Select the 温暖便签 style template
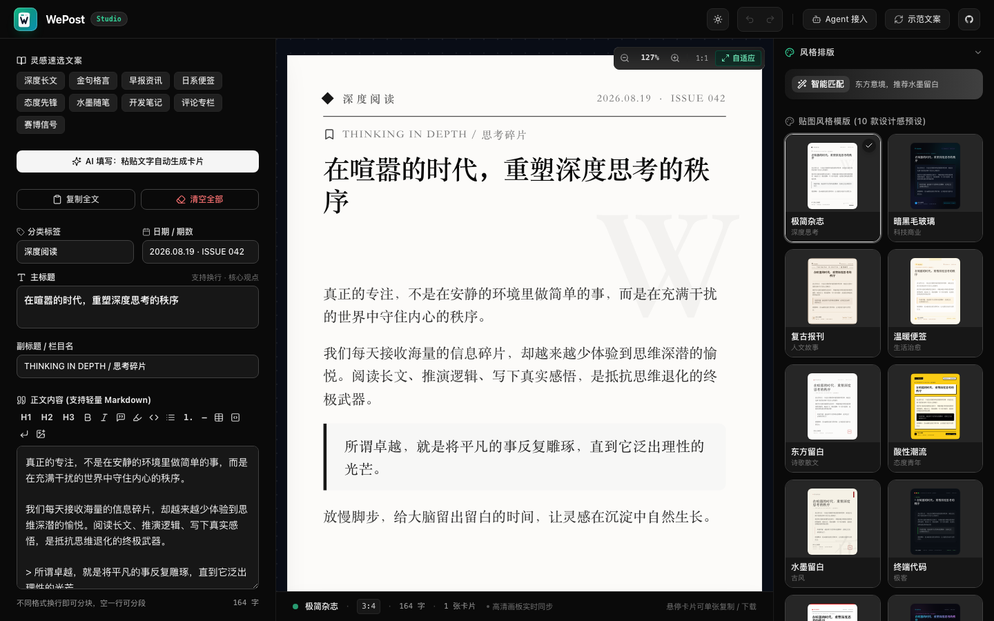This screenshot has width=994, height=621. 935,303
